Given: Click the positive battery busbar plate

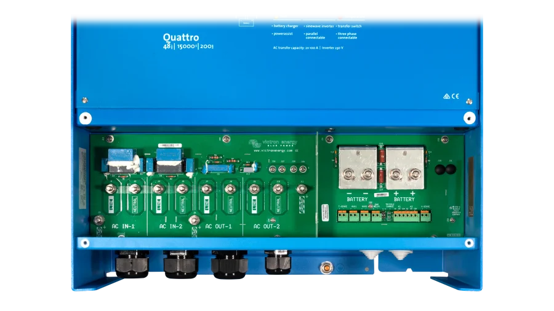Looking at the screenshot, I should coord(405,168).
